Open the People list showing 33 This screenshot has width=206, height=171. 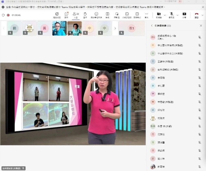tap(76, 14)
